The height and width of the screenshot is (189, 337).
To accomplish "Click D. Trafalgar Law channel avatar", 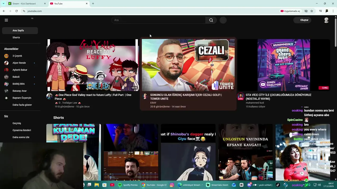I will click(49, 96).
